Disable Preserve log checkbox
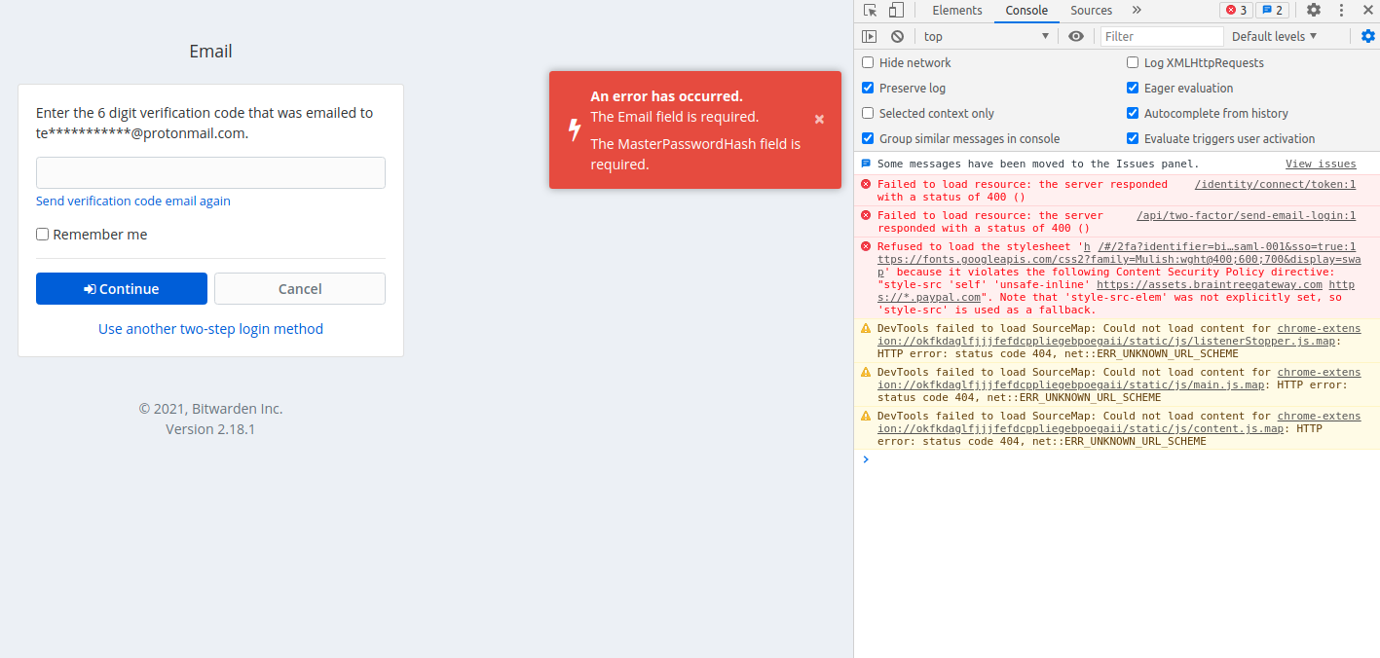Image resolution: width=1380 pixels, height=658 pixels. 868,88
